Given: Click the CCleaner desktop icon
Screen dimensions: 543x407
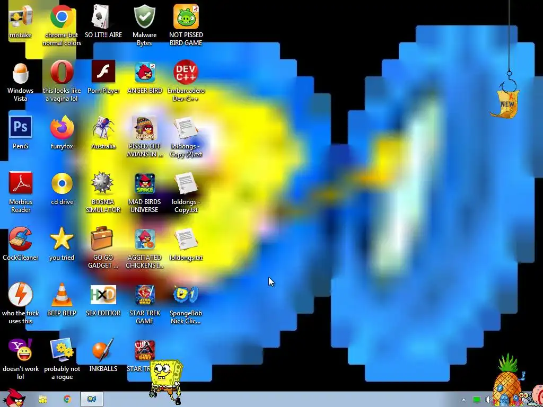Looking at the screenshot, I should [21, 239].
